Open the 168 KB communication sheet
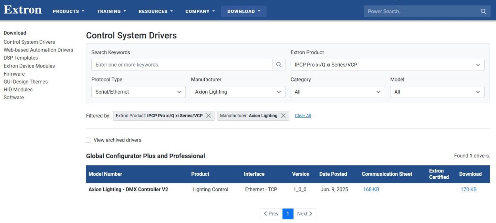Image resolution: width=496 pixels, height=223 pixels. click(371, 190)
